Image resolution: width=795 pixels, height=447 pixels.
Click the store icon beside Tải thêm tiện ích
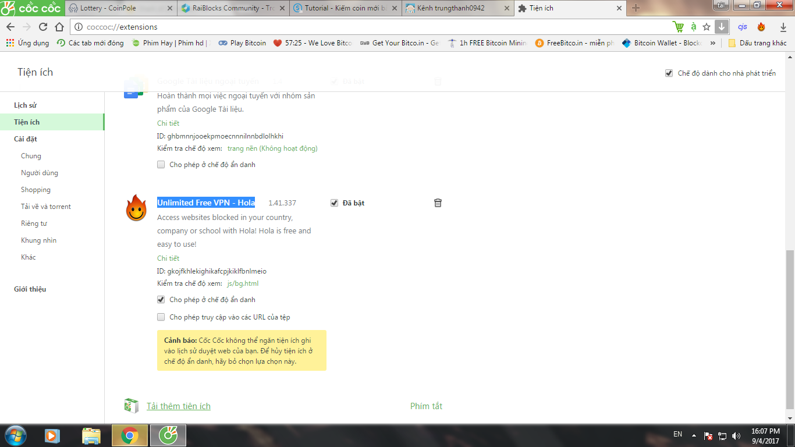[131, 406]
